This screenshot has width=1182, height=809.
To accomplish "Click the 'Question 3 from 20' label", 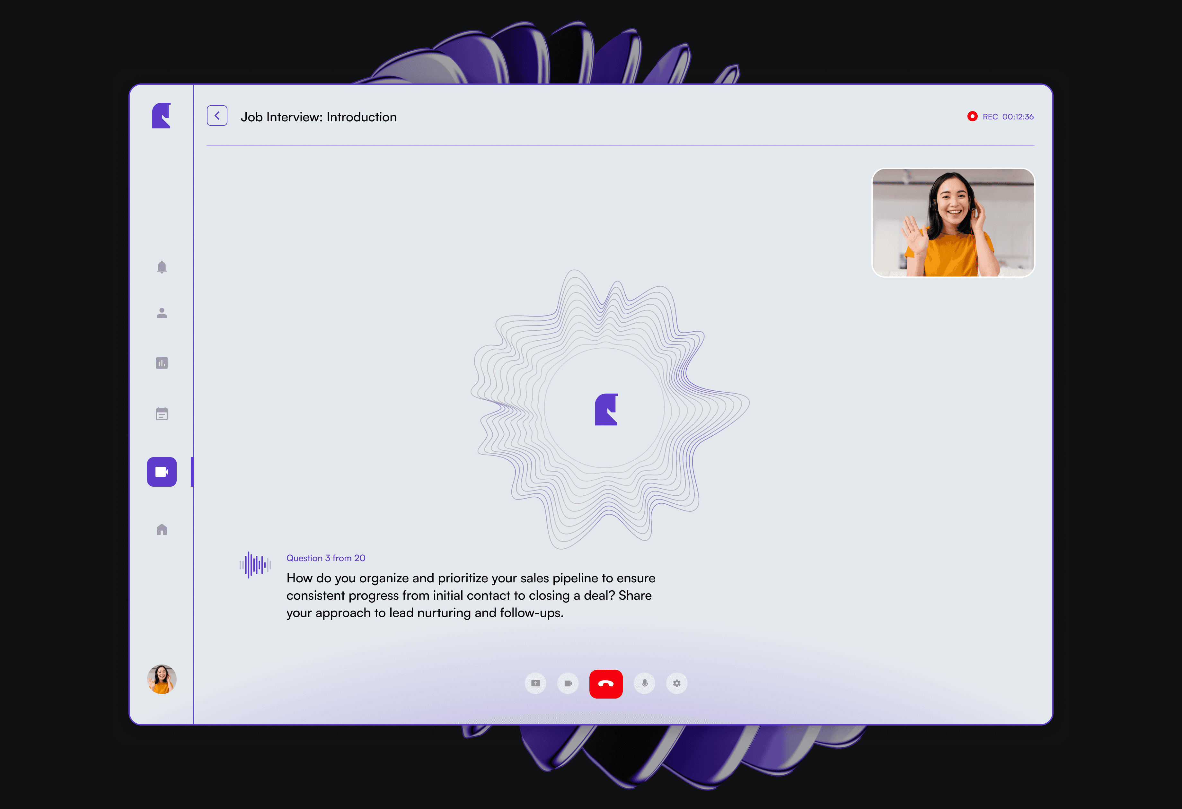I will point(325,558).
